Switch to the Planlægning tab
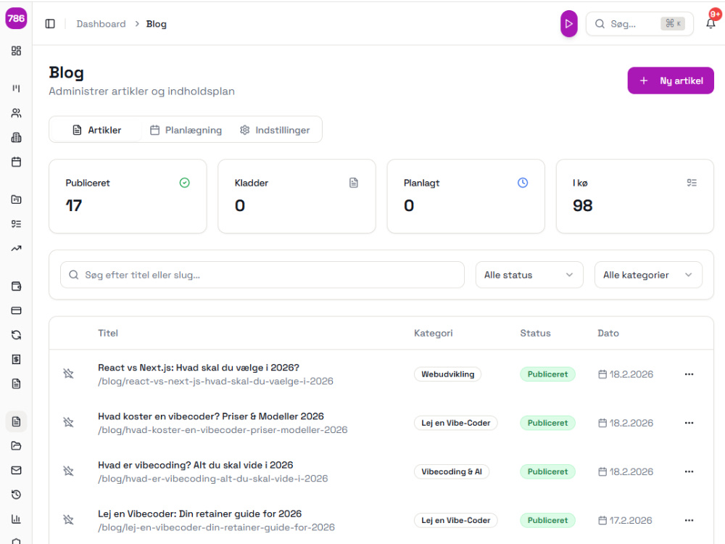This screenshot has height=544, width=725. click(x=186, y=130)
